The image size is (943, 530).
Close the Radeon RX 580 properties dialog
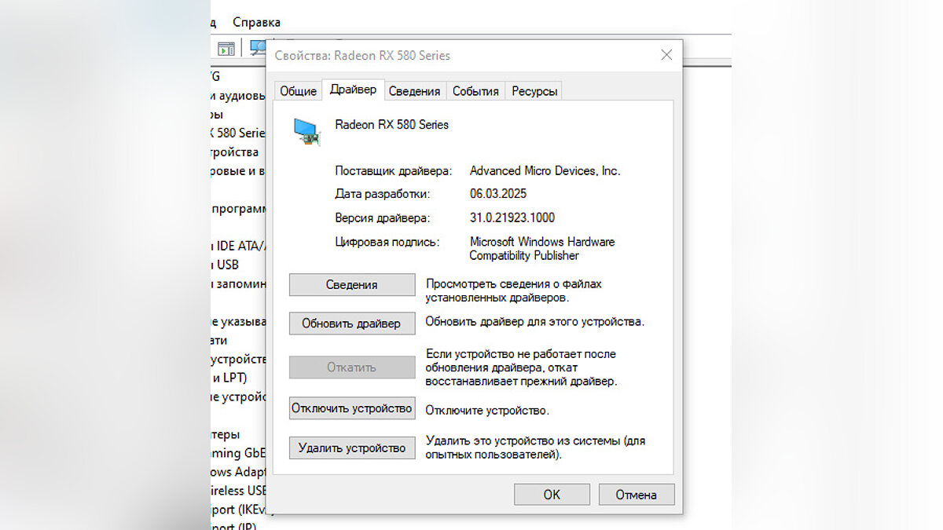pos(666,55)
